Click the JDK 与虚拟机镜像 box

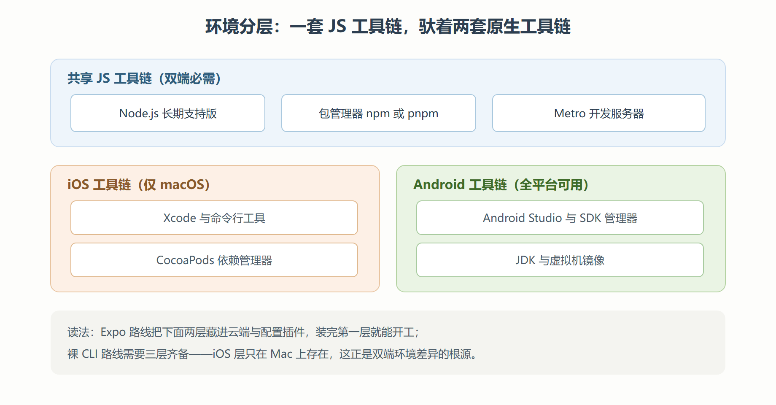560,260
